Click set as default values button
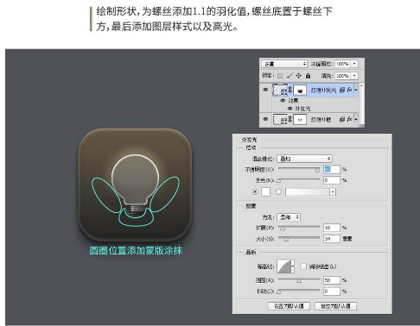Screen dimensions: 420x326 (289, 306)
